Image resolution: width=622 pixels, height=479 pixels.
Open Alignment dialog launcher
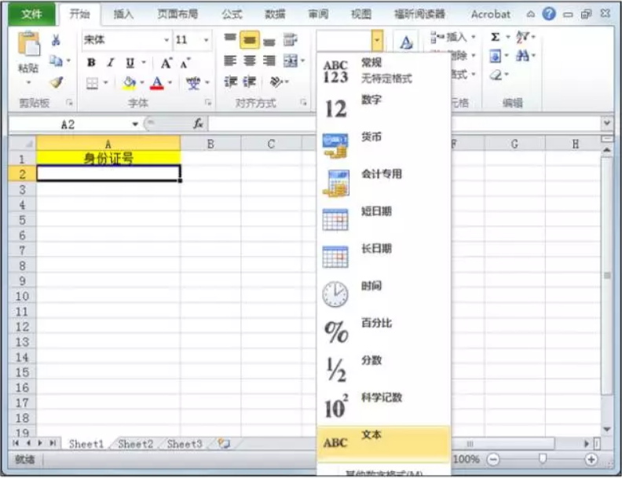(303, 103)
